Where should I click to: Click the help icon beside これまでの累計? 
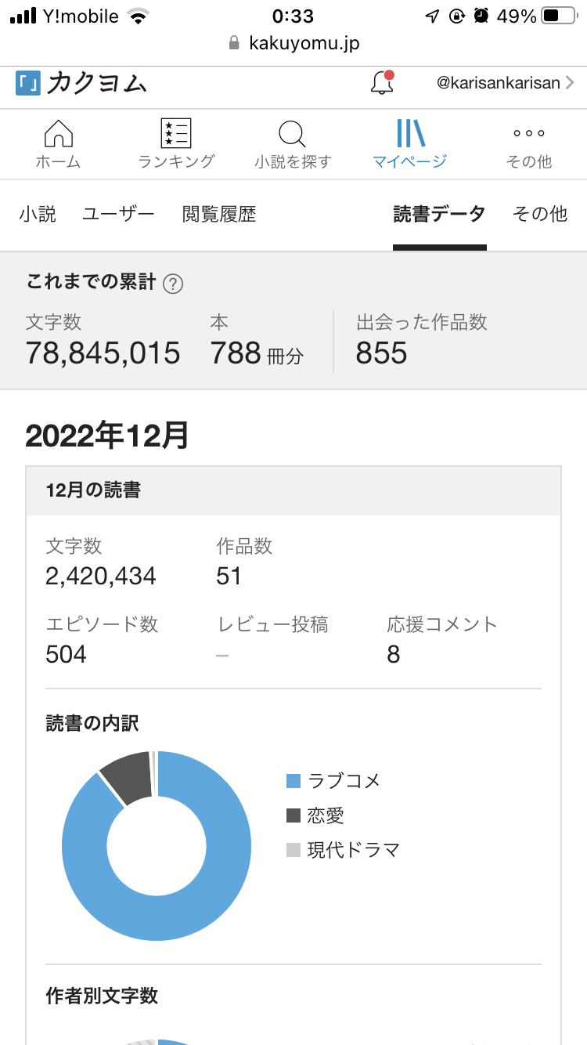[x=173, y=284]
